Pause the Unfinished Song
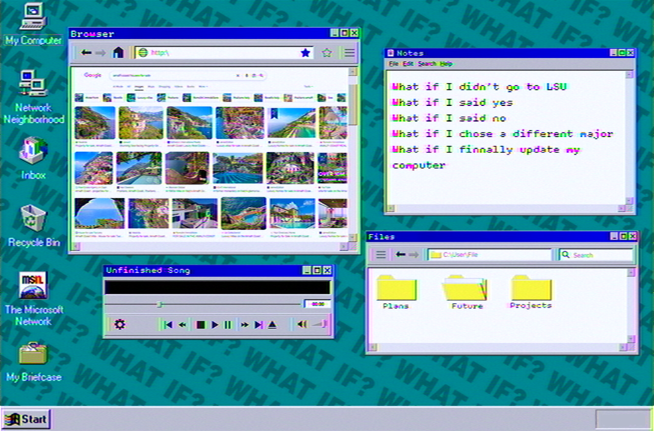The height and width of the screenshot is (431, 654). 228,324
